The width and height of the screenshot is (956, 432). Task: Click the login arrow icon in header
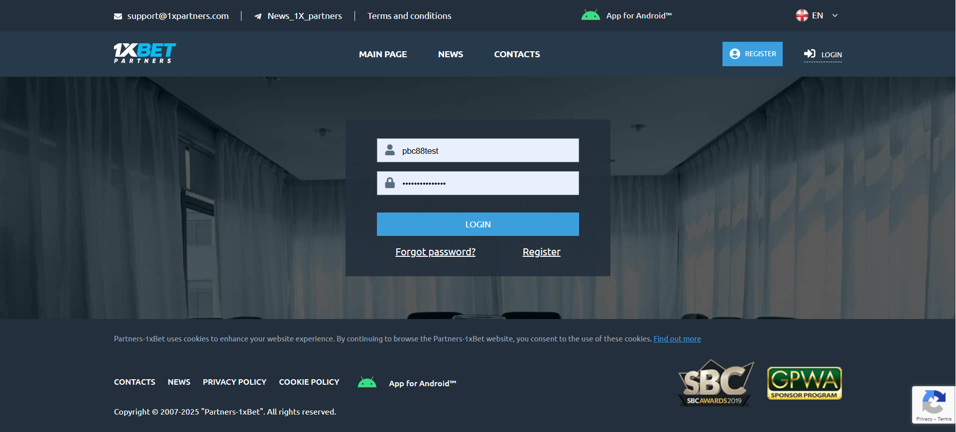coord(810,54)
